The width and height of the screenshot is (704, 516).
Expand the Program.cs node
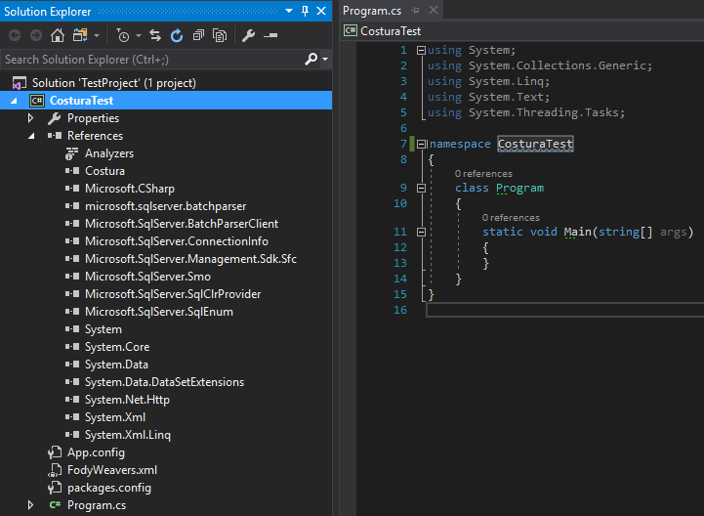[30, 505]
